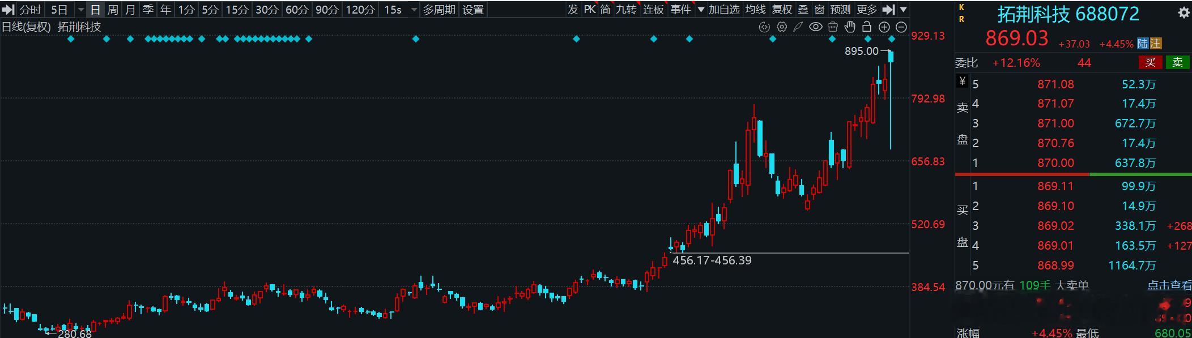1192x338 pixels.
Task: Click the 简 simplified view button
Action: click(x=605, y=10)
